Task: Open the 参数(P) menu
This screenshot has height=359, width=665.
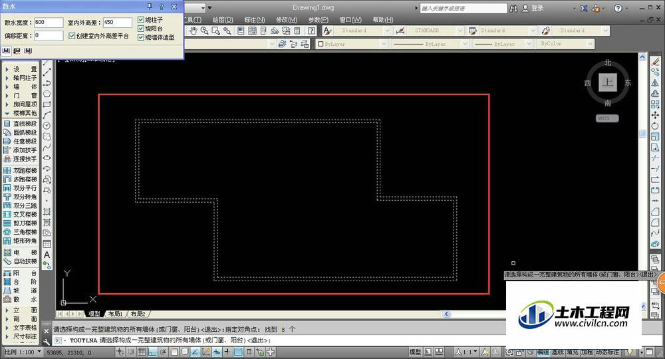Action: click(x=318, y=19)
